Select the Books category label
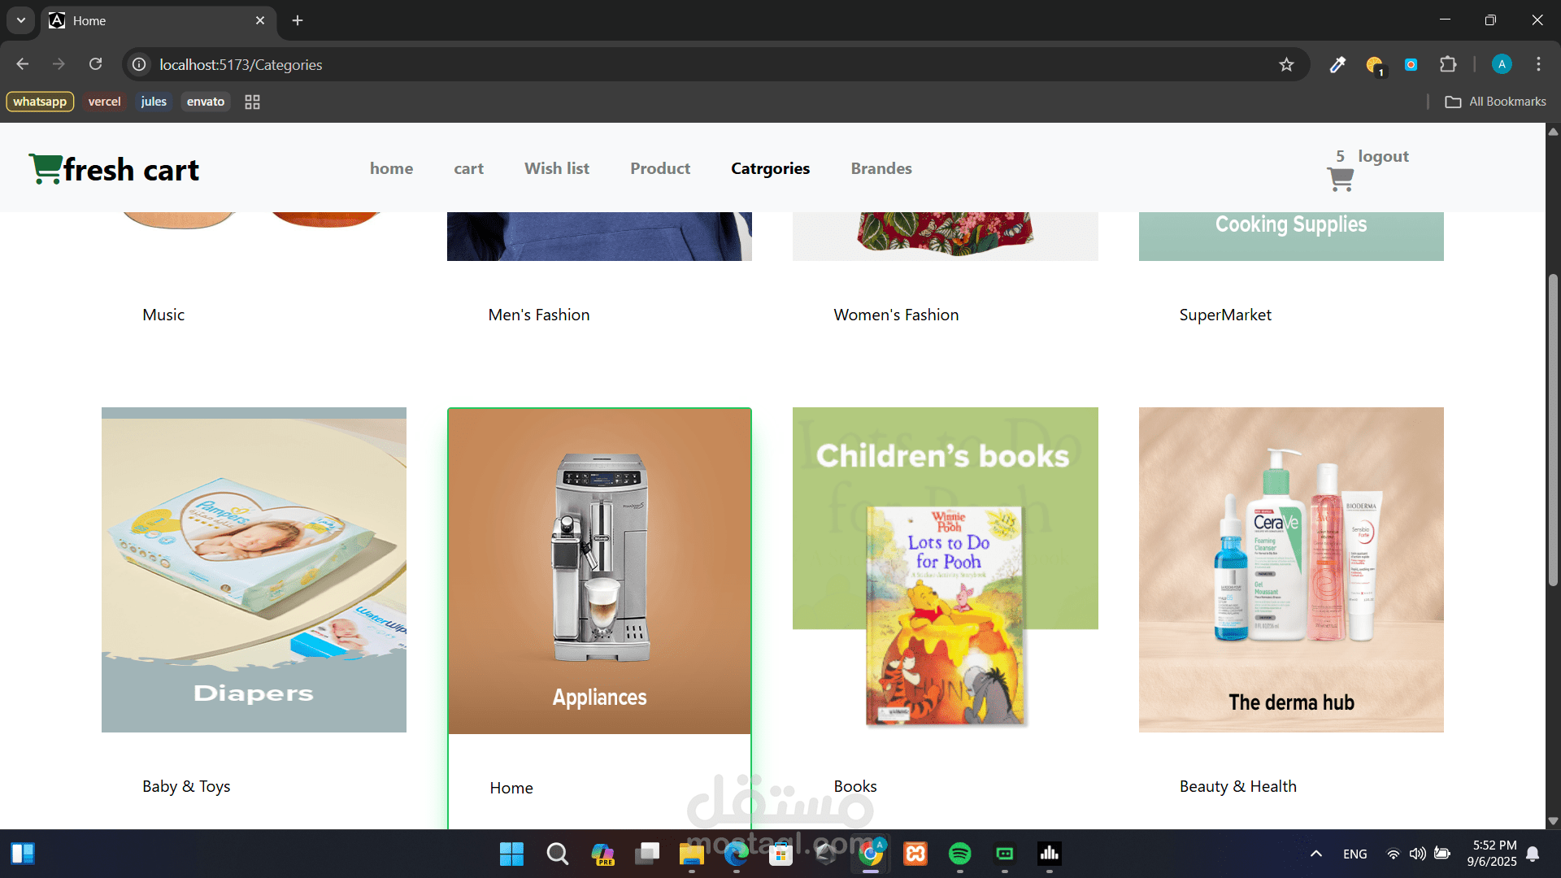The height and width of the screenshot is (878, 1561). point(855,786)
